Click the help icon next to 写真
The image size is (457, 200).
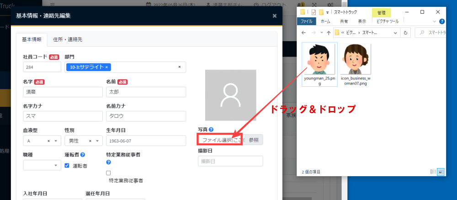click(211, 130)
